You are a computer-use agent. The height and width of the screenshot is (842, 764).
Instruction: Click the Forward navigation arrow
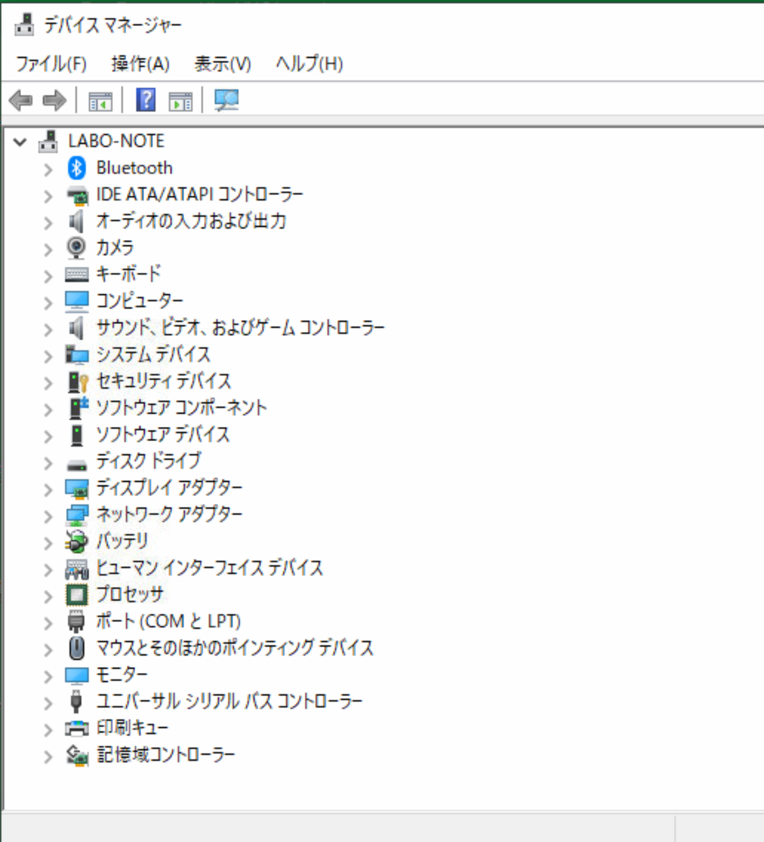click(54, 100)
